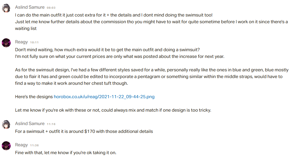
Task: Click Aslind Samure's avatar at 11:16 message
Action: [6, 124]
